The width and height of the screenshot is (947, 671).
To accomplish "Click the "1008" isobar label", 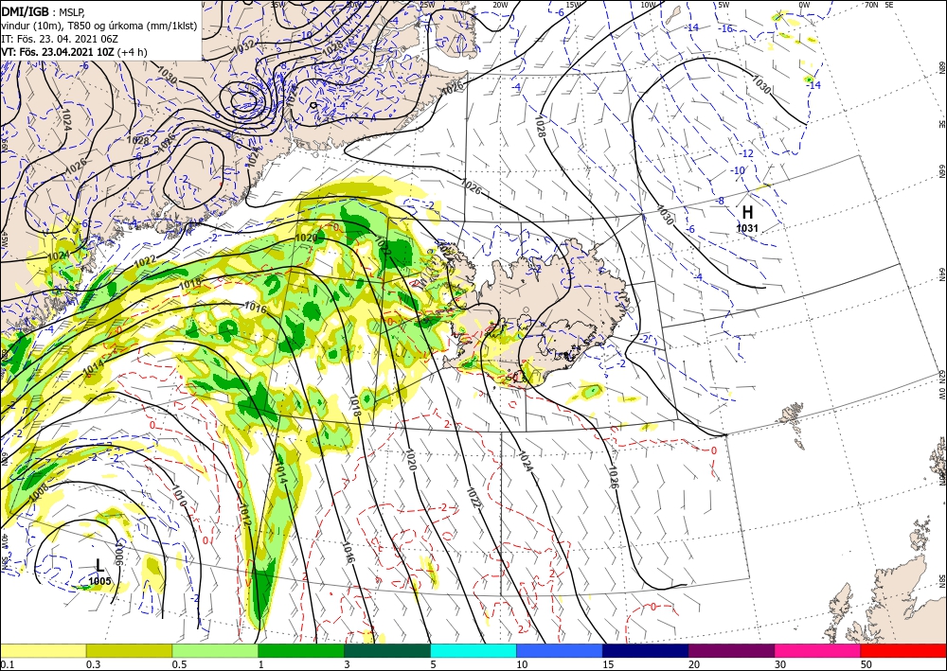I will (x=38, y=492).
